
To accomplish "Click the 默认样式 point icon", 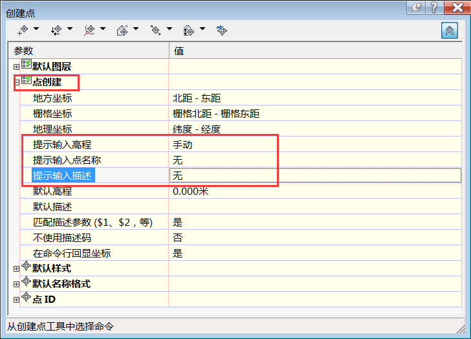I will 27,266.
